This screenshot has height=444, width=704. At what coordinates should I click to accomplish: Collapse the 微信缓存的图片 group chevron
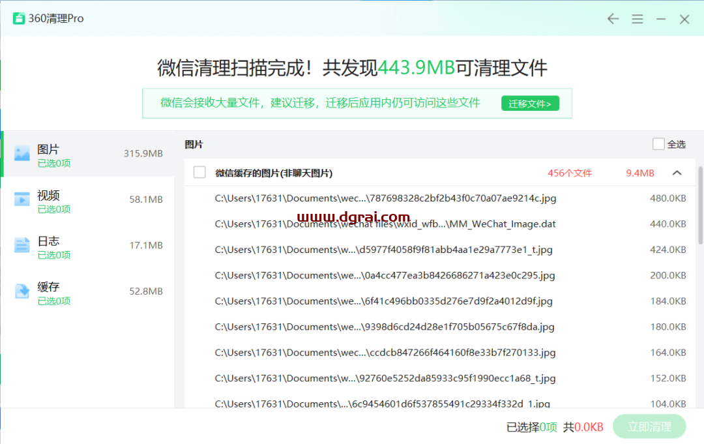[x=677, y=173]
